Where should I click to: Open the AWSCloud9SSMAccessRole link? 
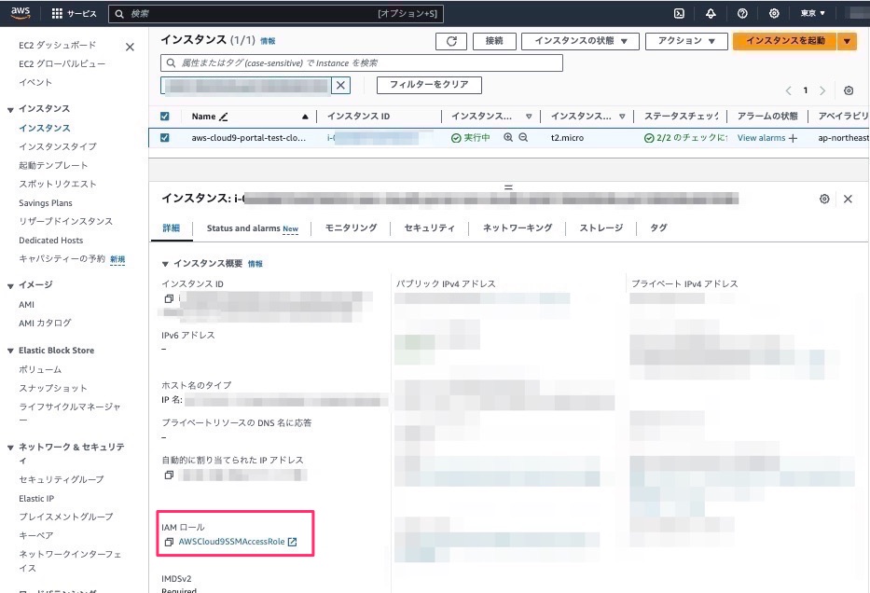click(x=231, y=542)
